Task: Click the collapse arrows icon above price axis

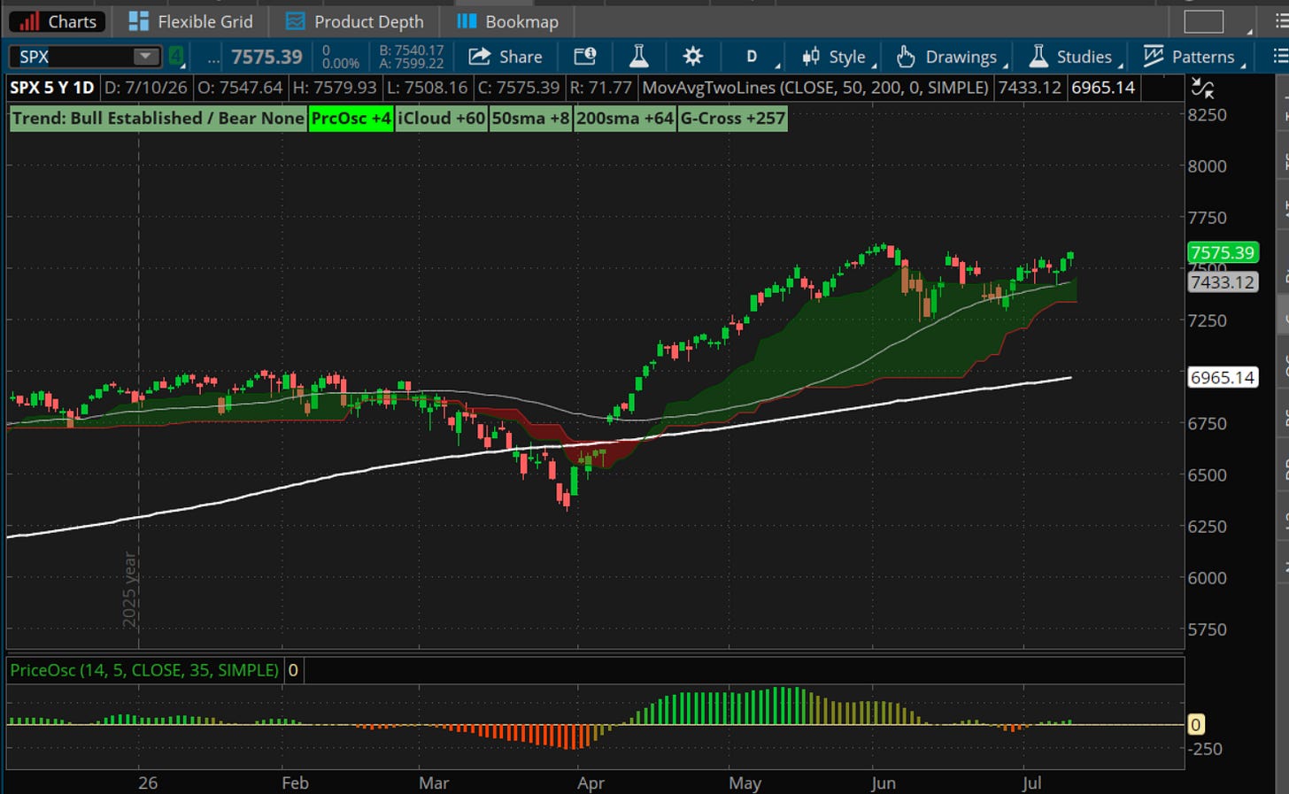Action: pyautogui.click(x=1202, y=88)
